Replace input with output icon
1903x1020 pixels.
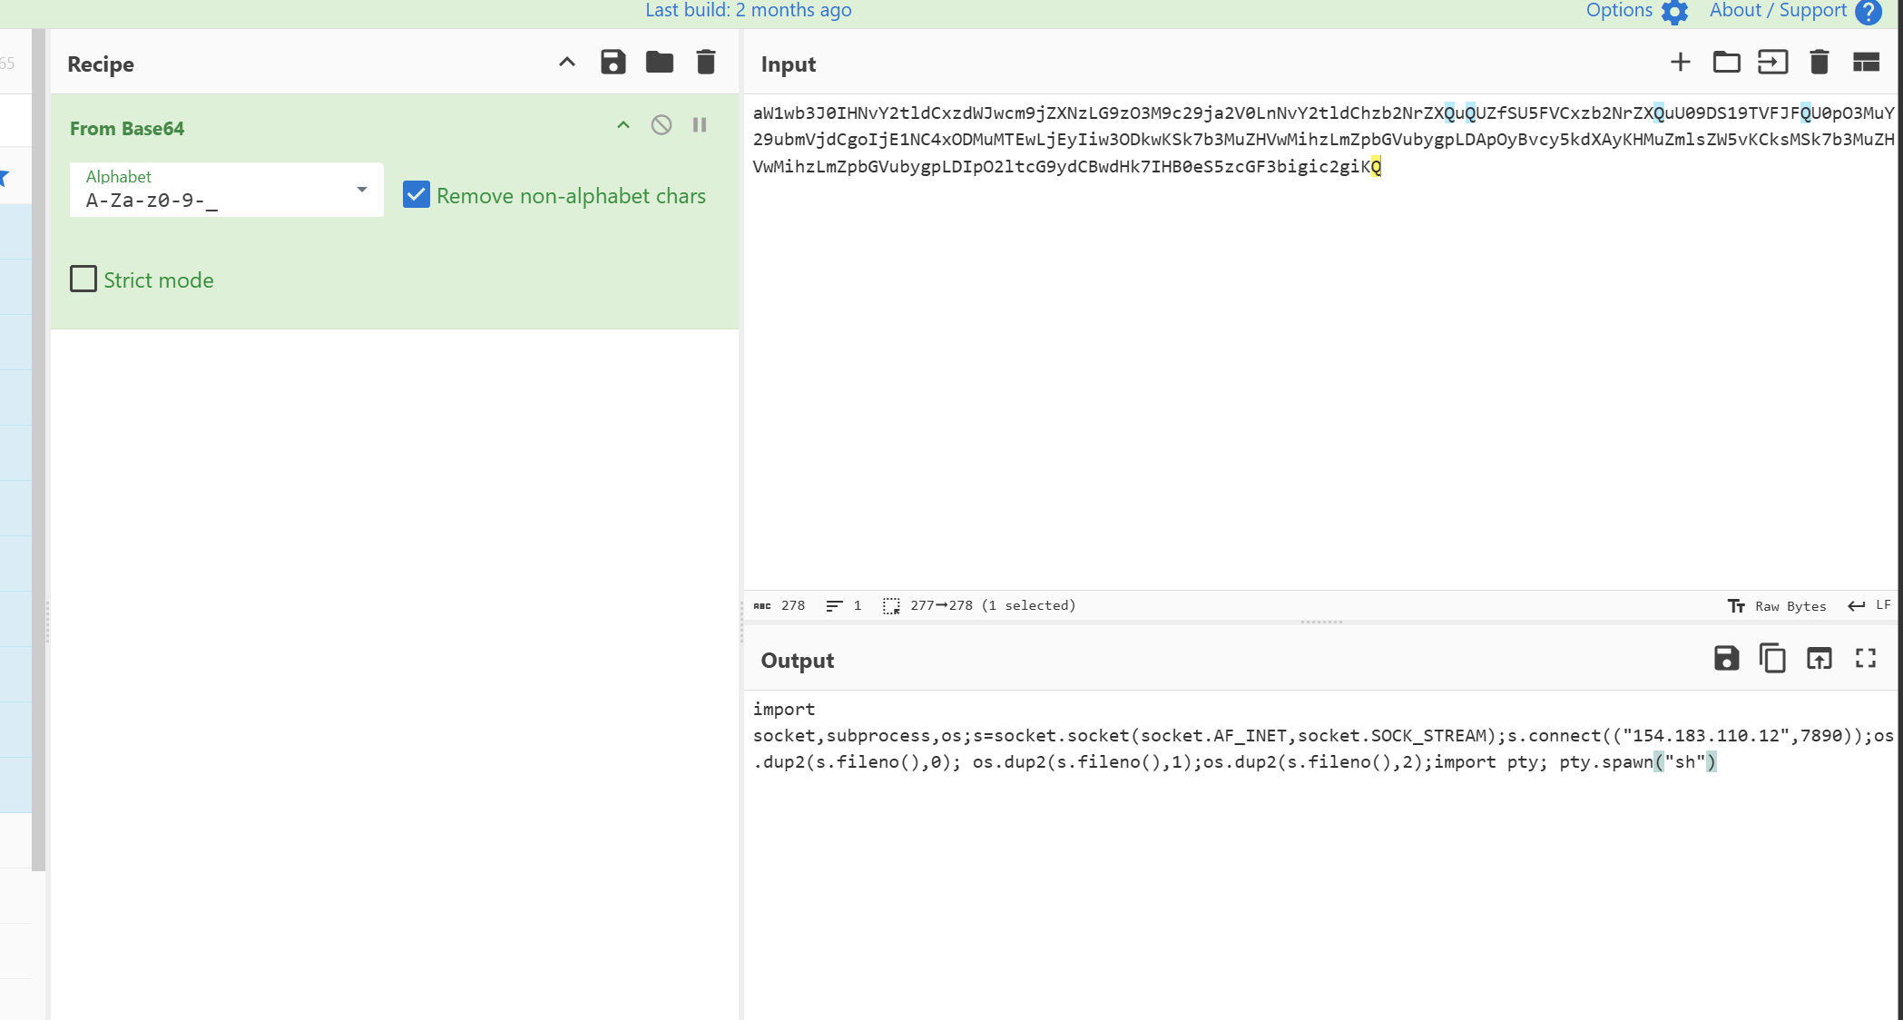tap(1819, 659)
